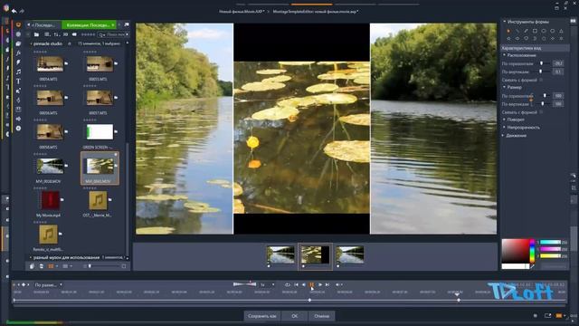Open the music note audio library section
This screenshot has width=579, height=326.
click(18, 72)
